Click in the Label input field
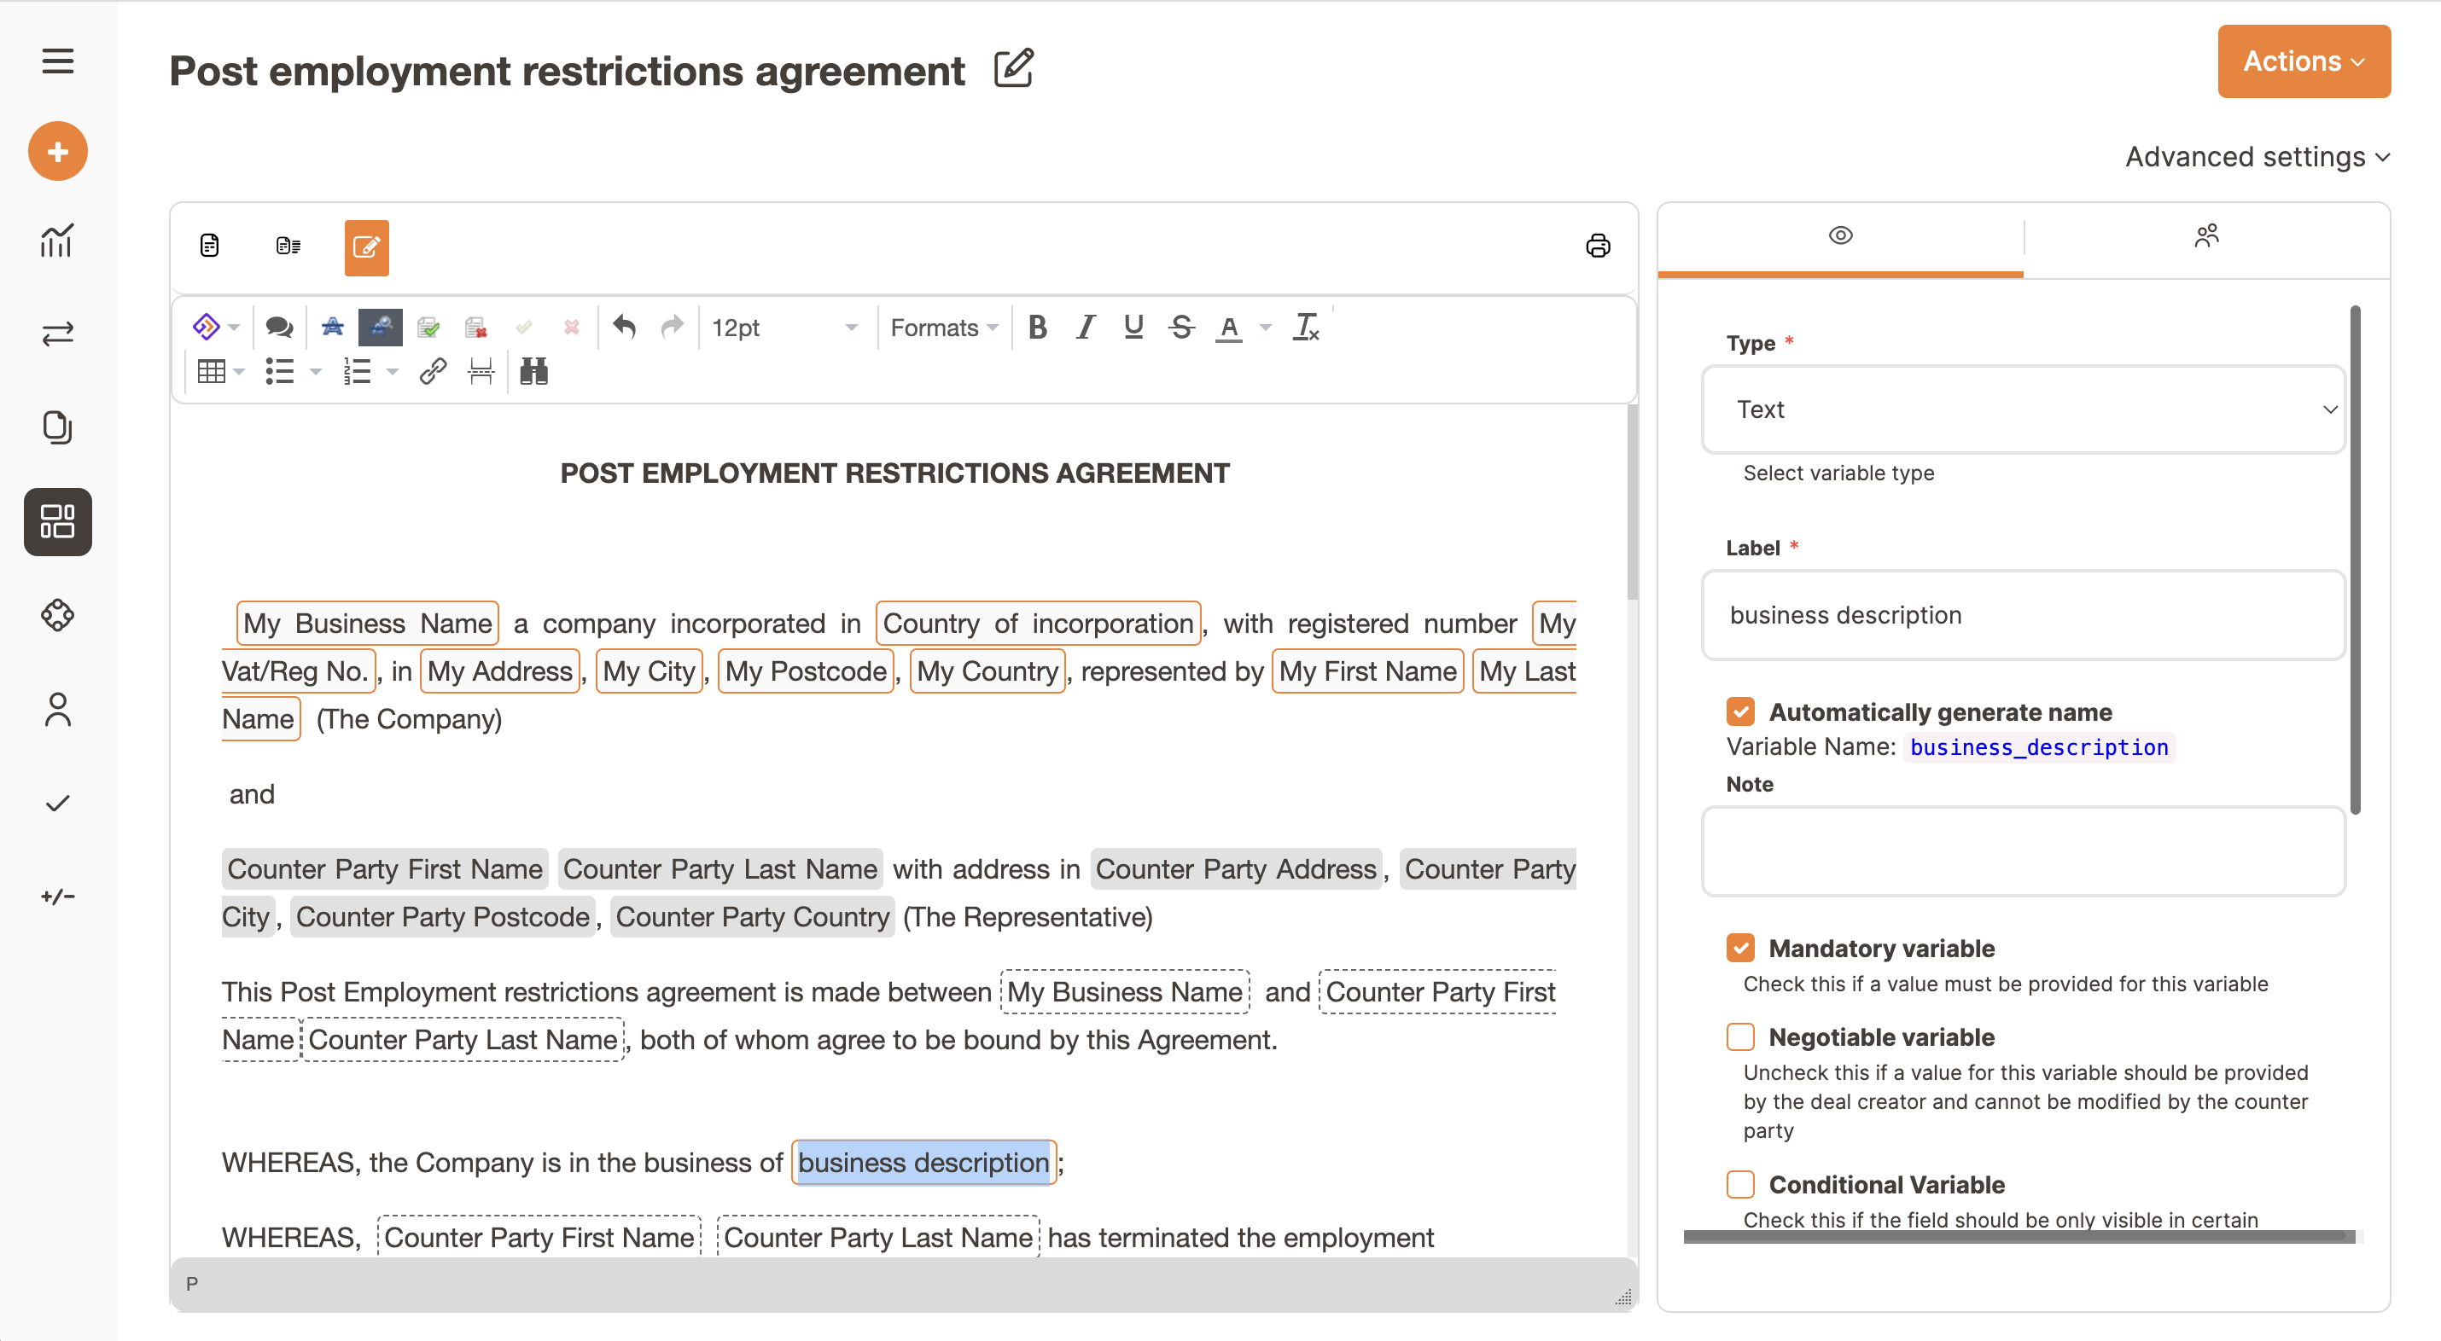The width and height of the screenshot is (2441, 1341). (x=2023, y=614)
